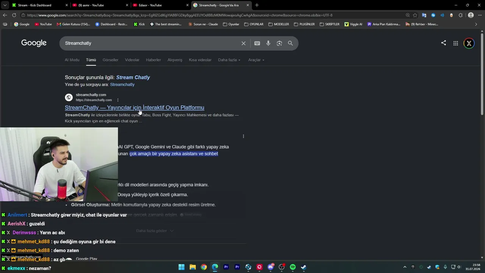The image size is (485, 273).
Task: Open the YouTube bookmark
Action: (x=43, y=24)
